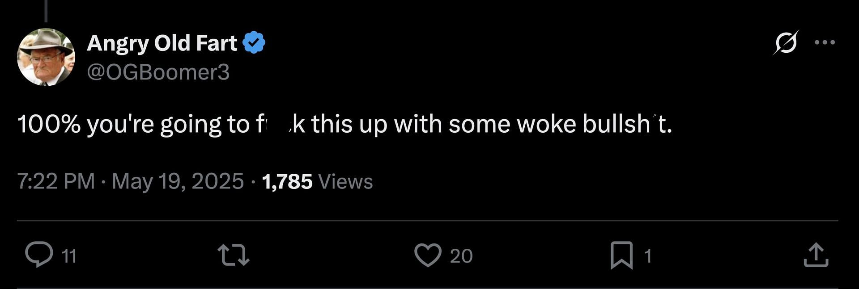The height and width of the screenshot is (289, 859).
Task: Click the thread connector line above avatar
Action: pyautogui.click(x=46, y=11)
